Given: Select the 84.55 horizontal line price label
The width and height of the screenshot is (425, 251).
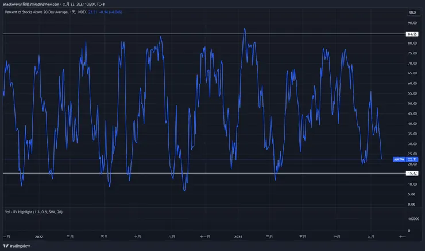Looking at the screenshot, I should [412, 34].
